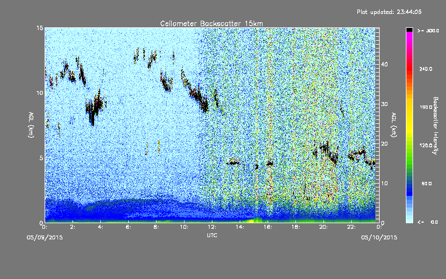This screenshot has width=446, height=279.
Task: Click the "18:" UTC time tick
Action: (x=296, y=227)
